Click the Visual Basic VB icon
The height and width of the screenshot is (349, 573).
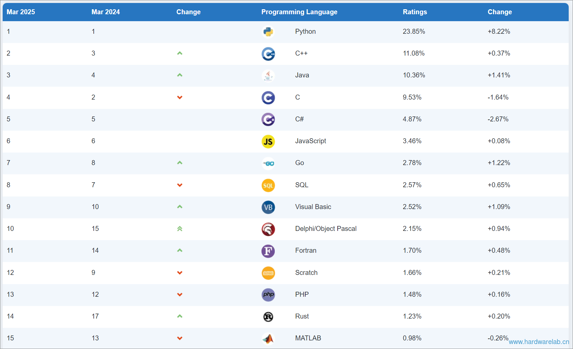[268, 207]
